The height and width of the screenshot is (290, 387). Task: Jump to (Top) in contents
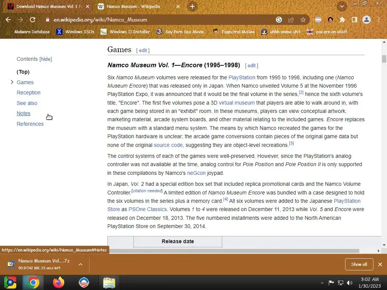[23, 72]
